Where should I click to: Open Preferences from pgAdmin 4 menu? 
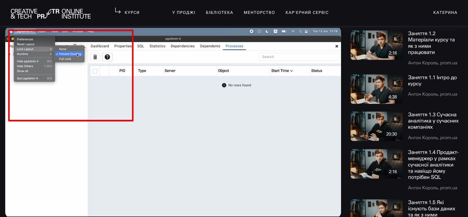[25, 39]
